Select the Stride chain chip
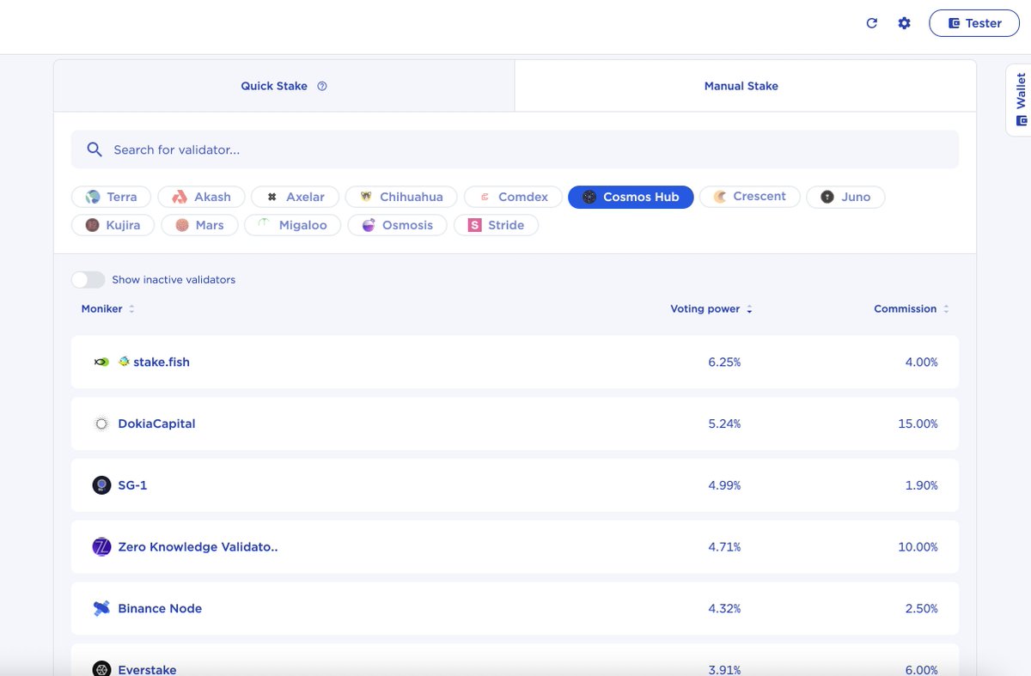 pos(496,225)
